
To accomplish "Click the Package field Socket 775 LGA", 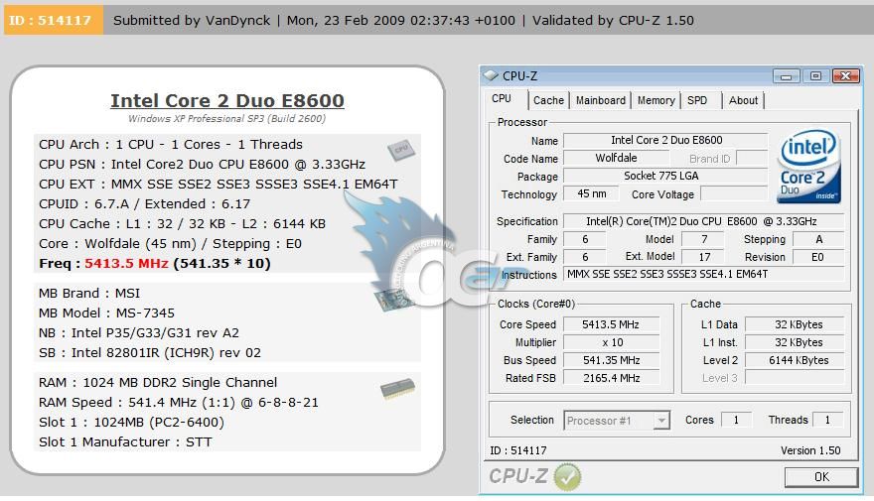I will tap(666, 176).
